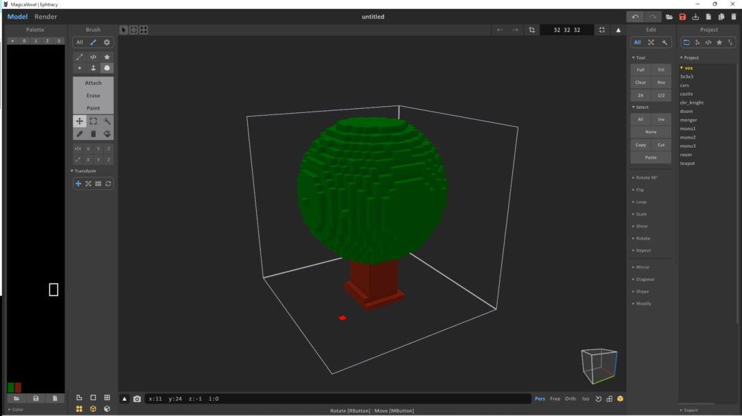
Task: Duplicate the model with copy icon
Action: tap(721, 17)
